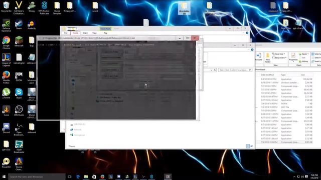Launch OBS Studio desktop shortcut

click(19, 111)
